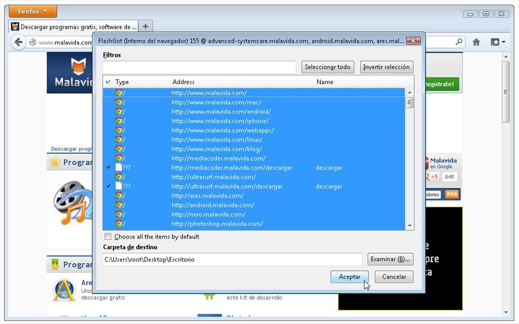Select address 'http://ultrasurf.malavida.com/descargar'
Viewport: 519px width, 324px height.
227,186
